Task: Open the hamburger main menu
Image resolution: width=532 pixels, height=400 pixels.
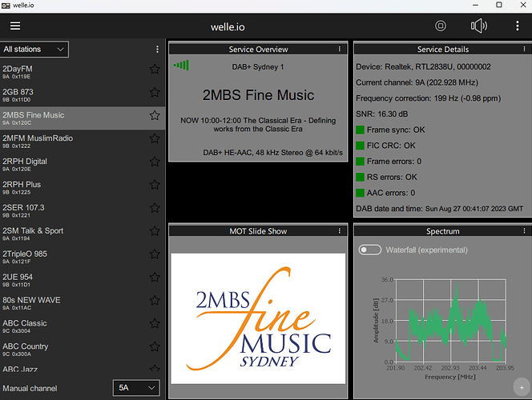Action: [x=15, y=26]
